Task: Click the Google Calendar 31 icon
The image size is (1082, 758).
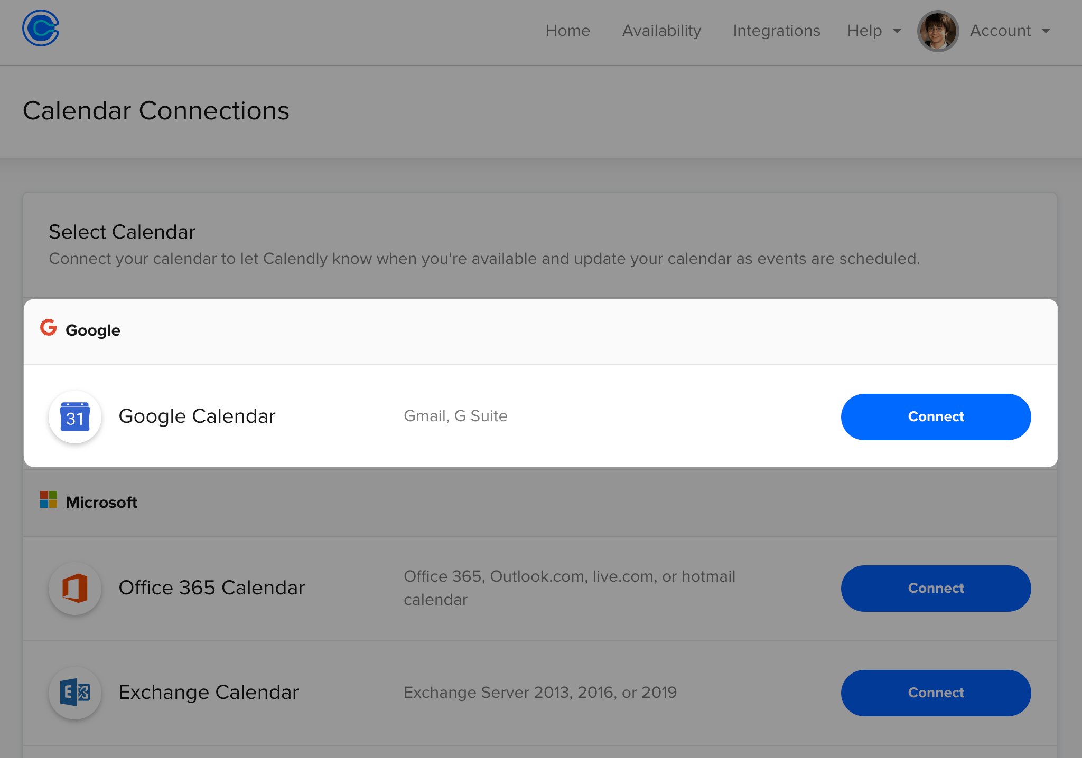Action: (75, 417)
